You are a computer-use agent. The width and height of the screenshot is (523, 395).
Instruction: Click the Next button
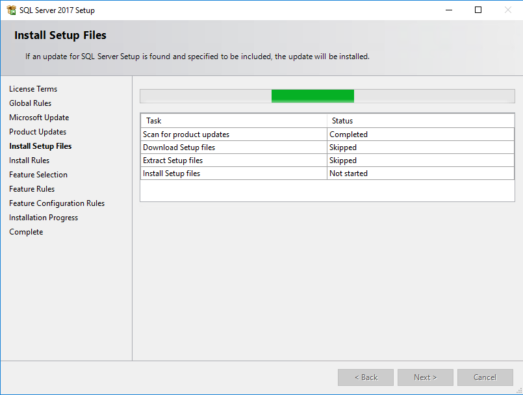coord(426,377)
